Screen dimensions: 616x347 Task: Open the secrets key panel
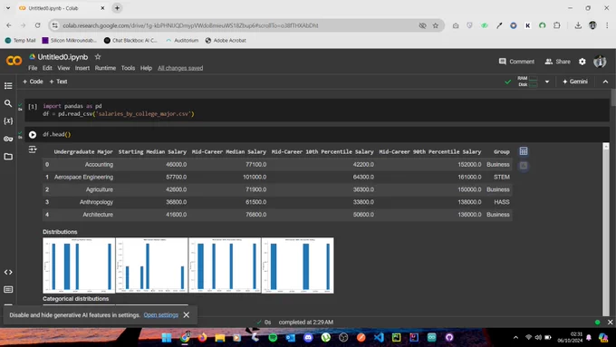coord(8,139)
